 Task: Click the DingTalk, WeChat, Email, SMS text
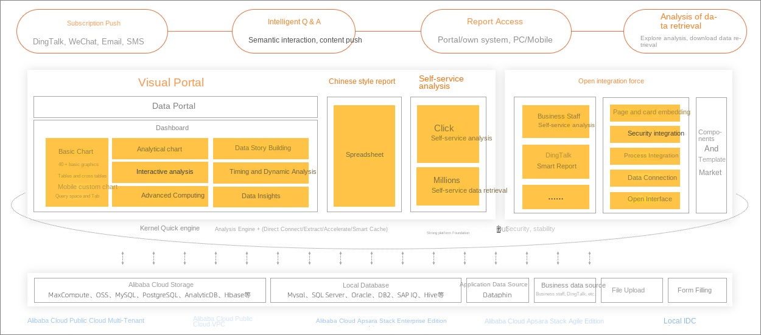tap(89, 43)
